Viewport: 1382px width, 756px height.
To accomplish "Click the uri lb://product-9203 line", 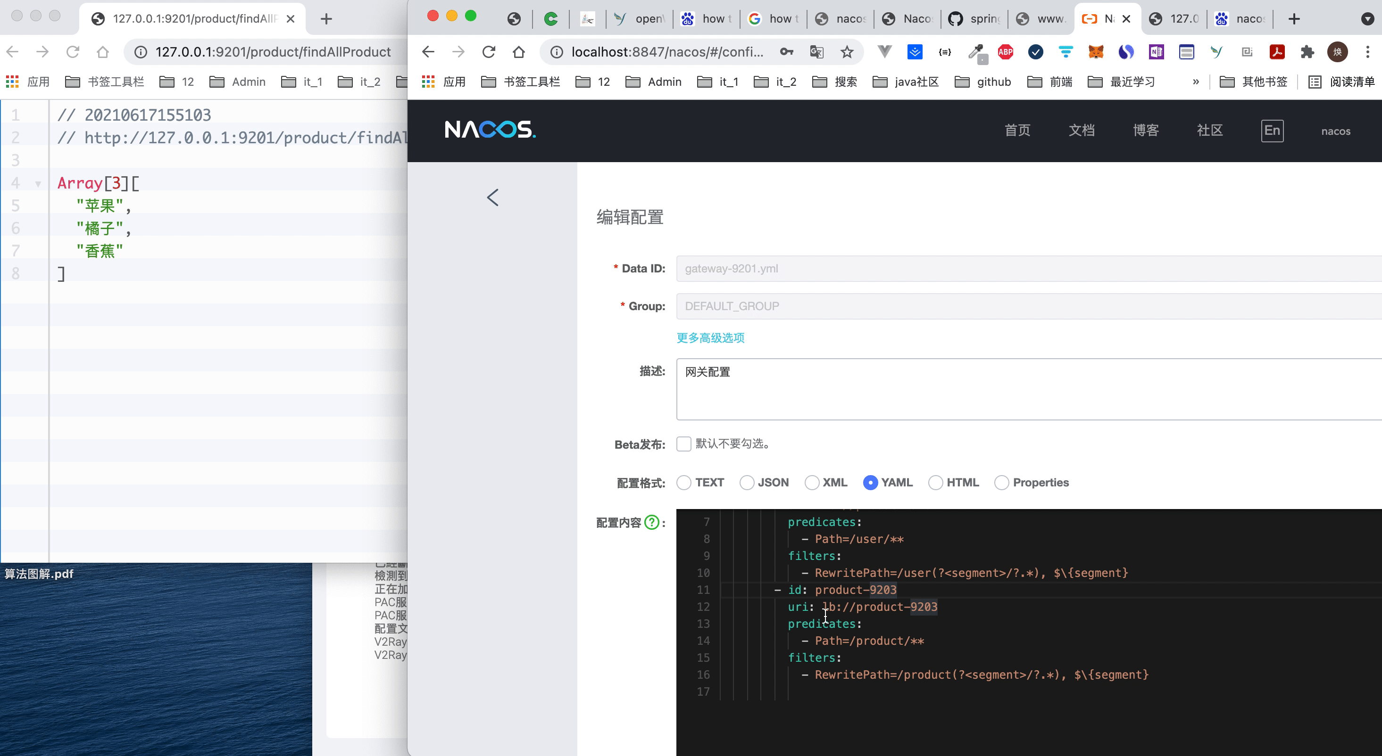I will point(862,607).
